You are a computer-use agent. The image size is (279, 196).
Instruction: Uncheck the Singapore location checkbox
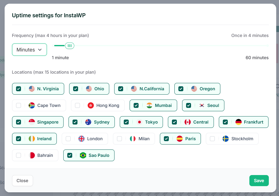19,122
